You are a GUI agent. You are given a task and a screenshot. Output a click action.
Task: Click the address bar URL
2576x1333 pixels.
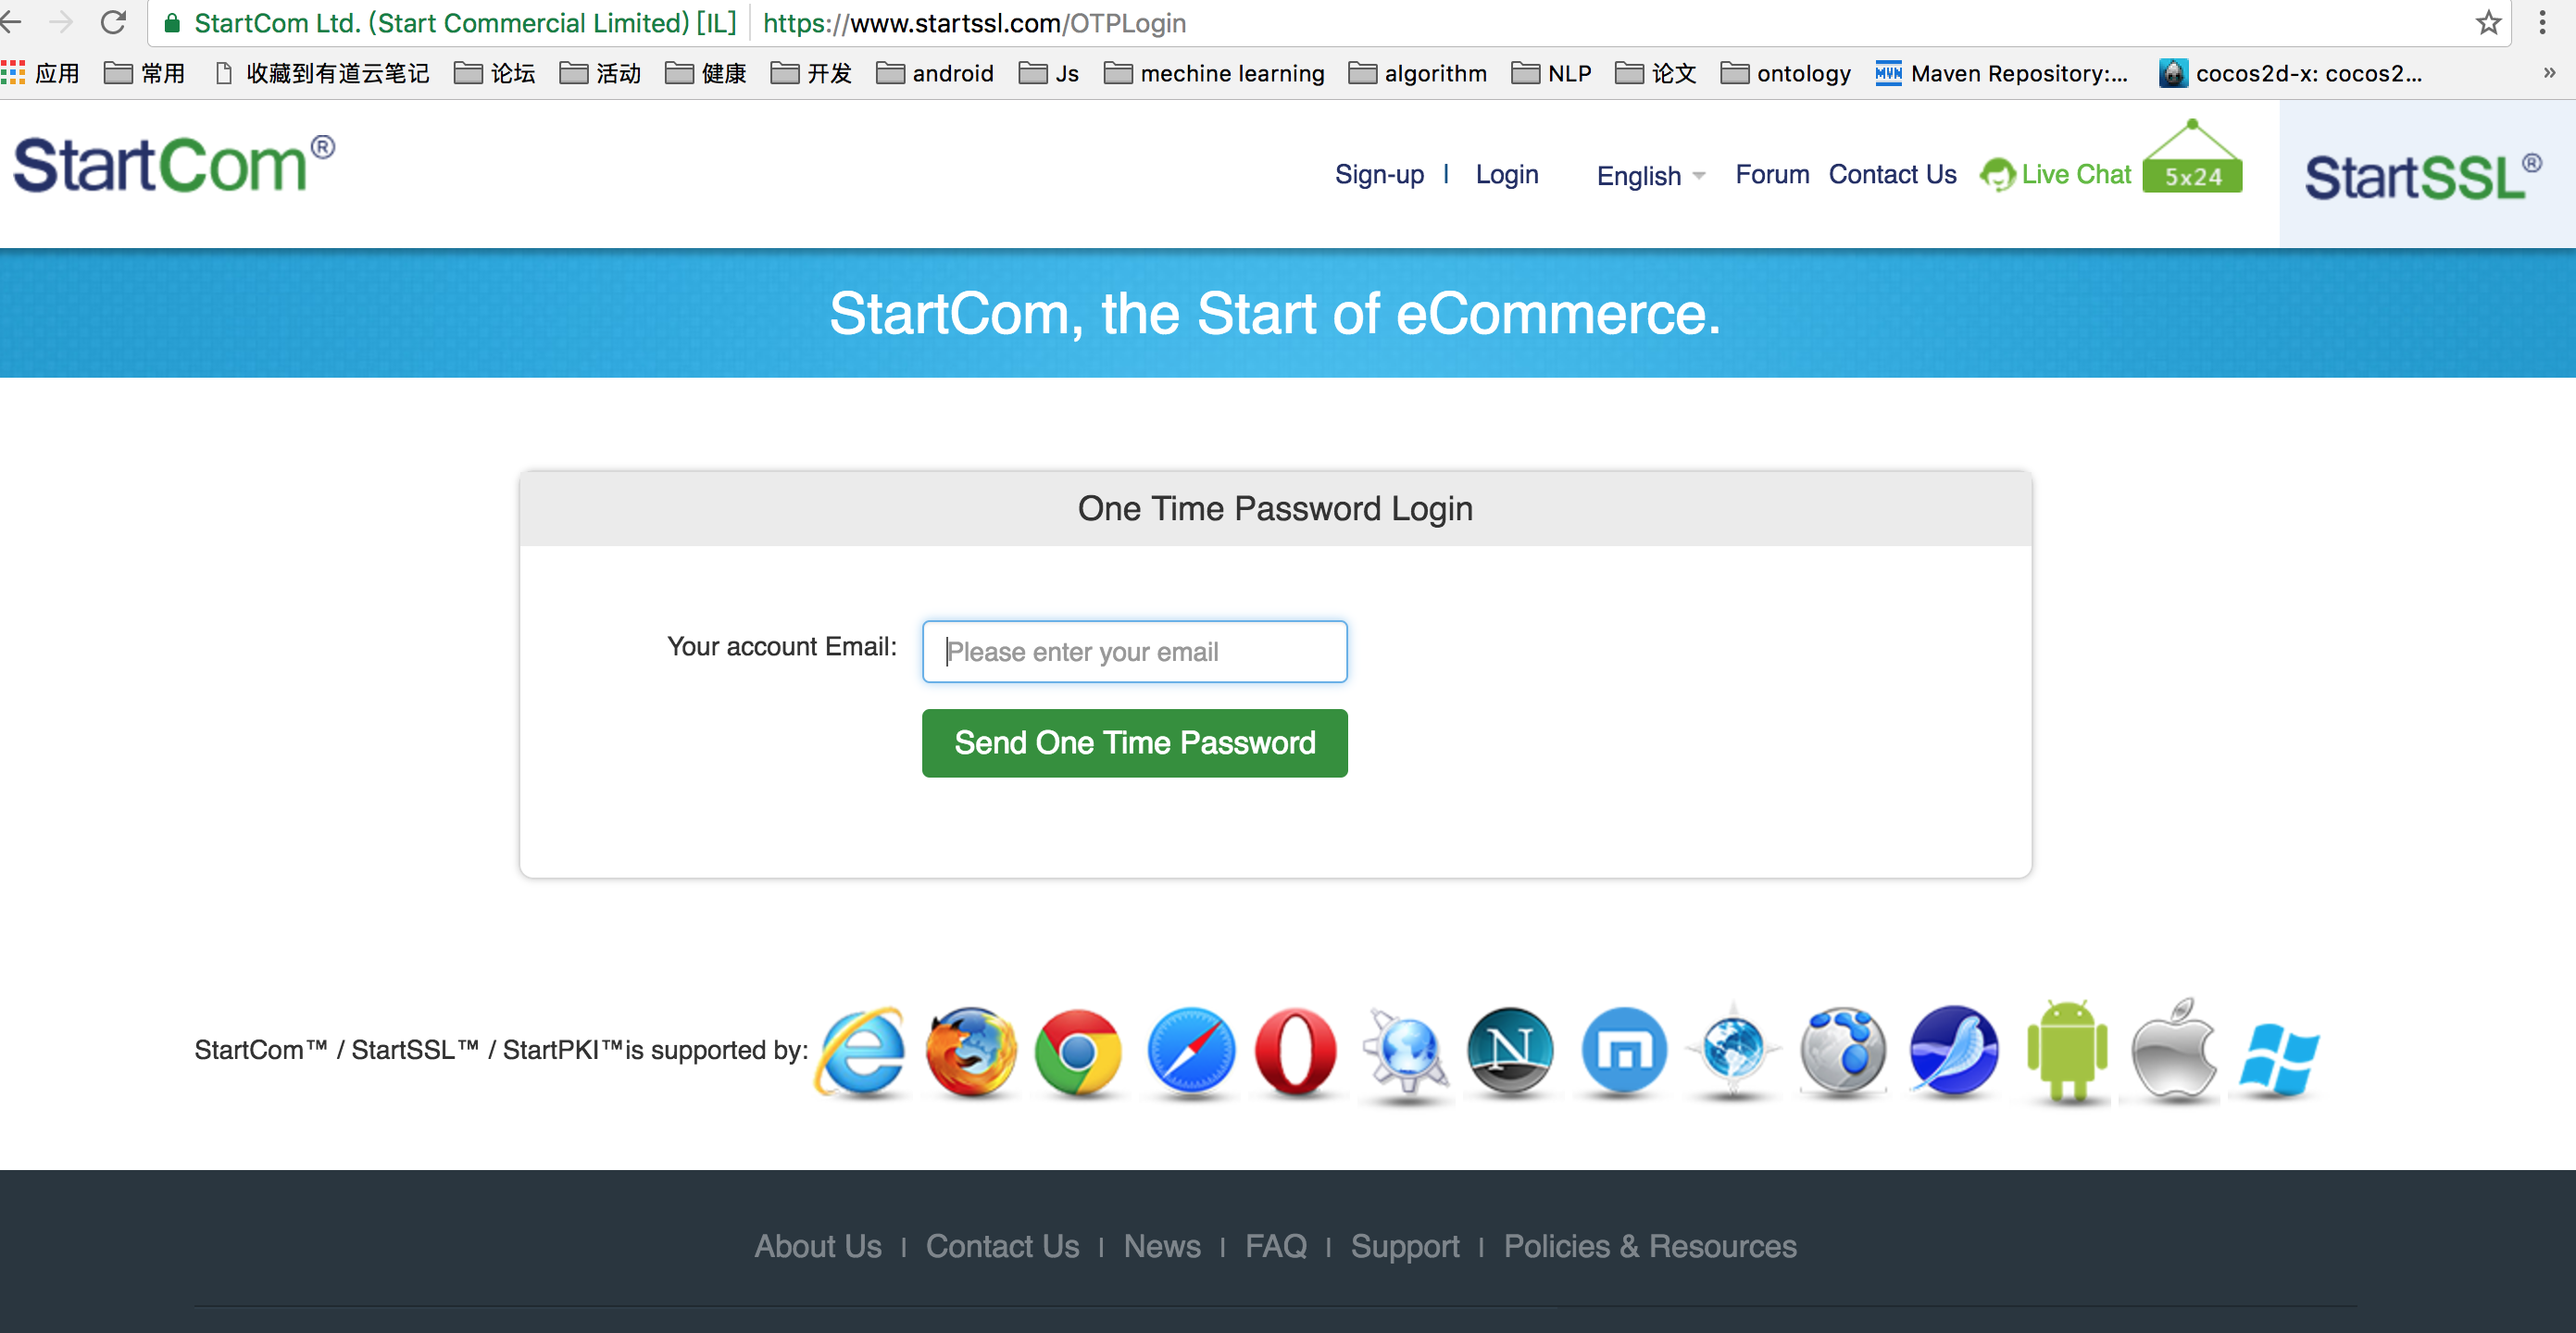[974, 23]
